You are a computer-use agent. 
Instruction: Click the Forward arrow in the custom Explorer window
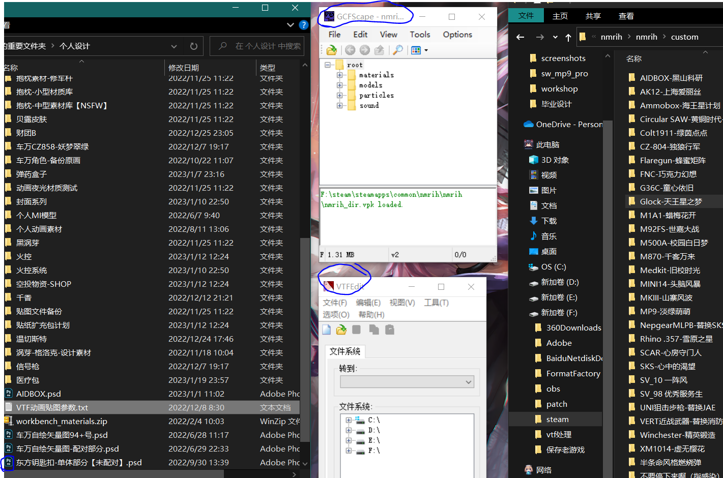tap(540, 37)
